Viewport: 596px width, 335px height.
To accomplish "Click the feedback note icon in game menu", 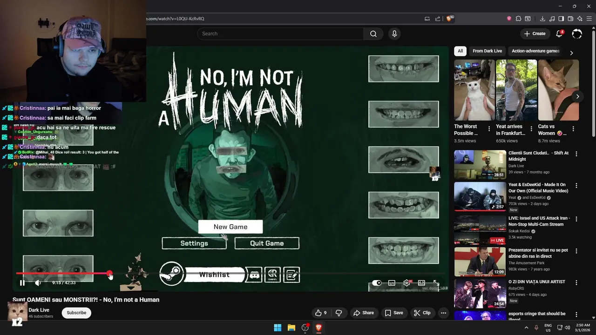I will pyautogui.click(x=291, y=275).
